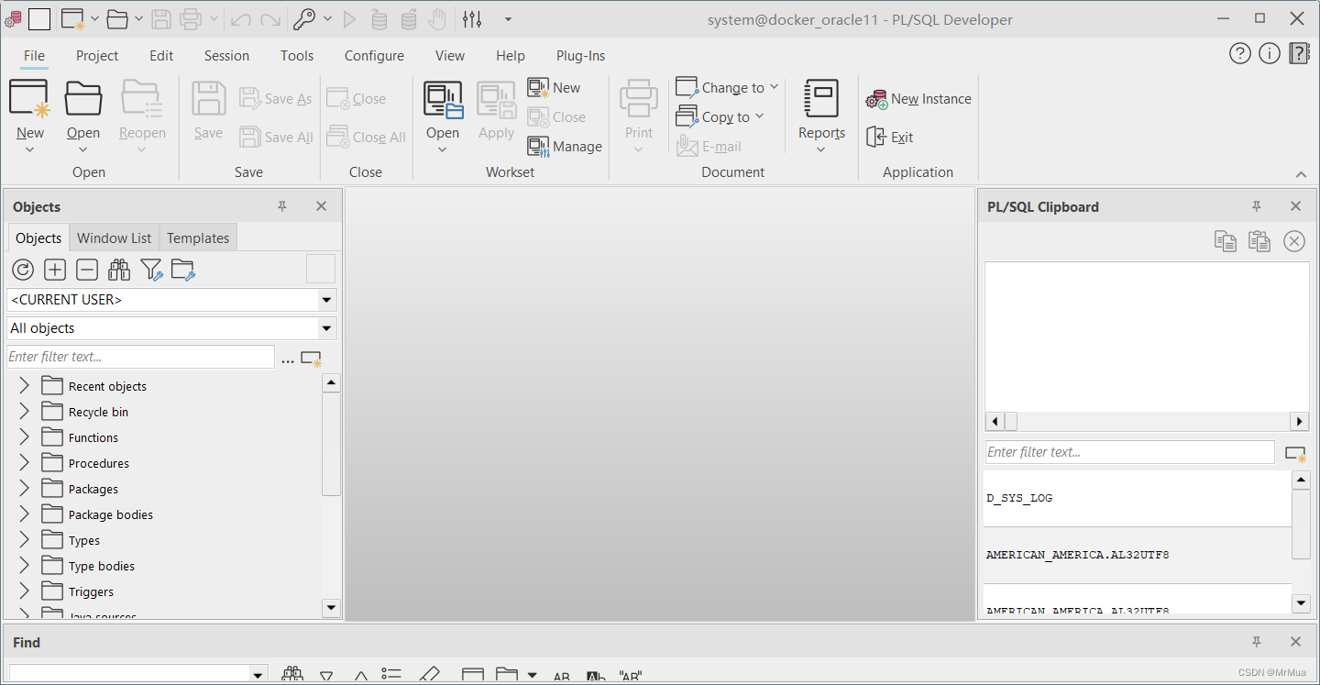
Task: Close the PL/SQL Clipboard panel
Action: pos(1295,206)
